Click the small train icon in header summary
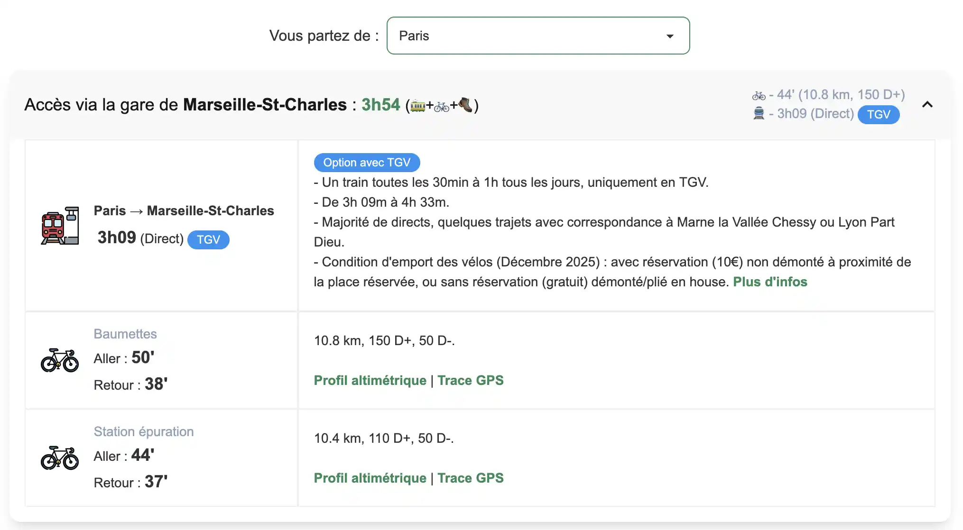The width and height of the screenshot is (963, 530). 759,114
